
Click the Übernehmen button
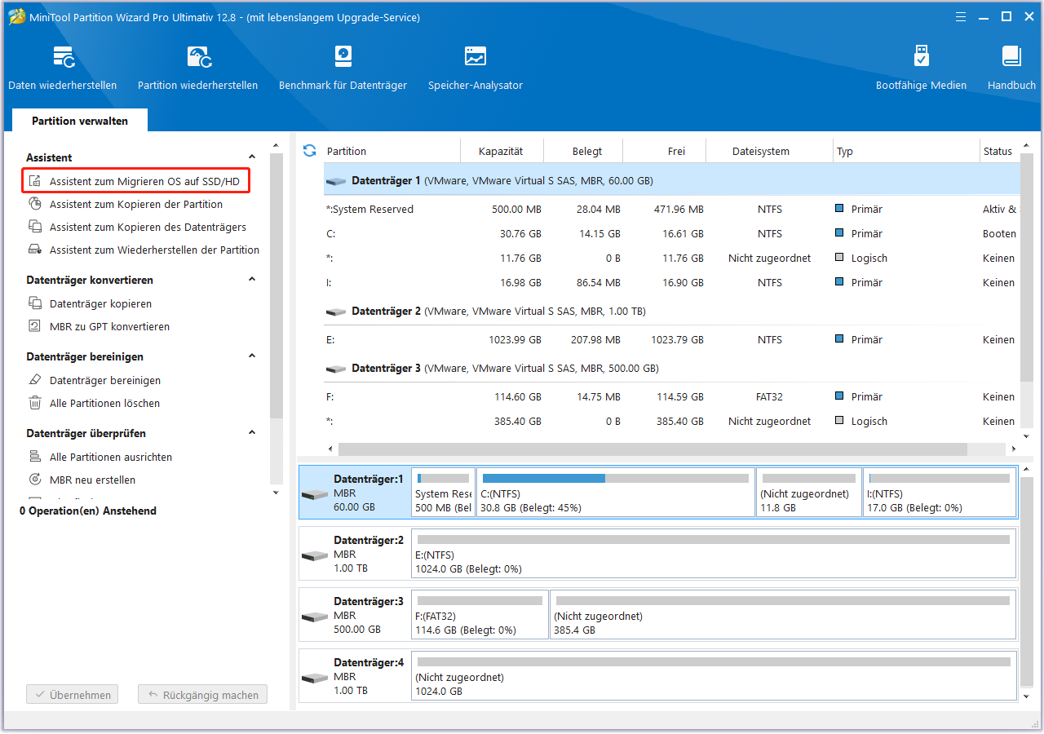72,695
